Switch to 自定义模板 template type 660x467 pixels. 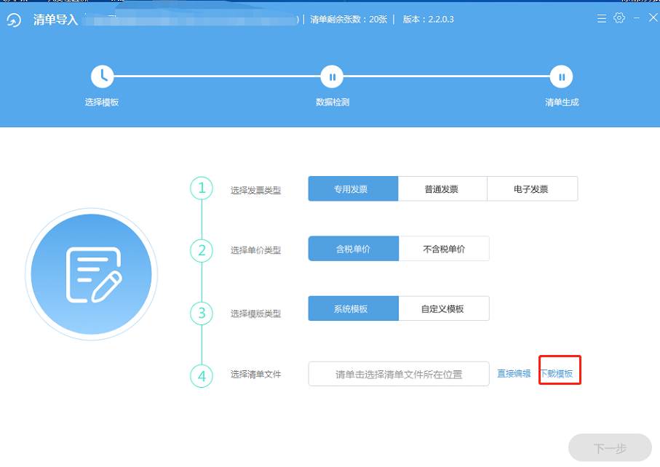444,308
